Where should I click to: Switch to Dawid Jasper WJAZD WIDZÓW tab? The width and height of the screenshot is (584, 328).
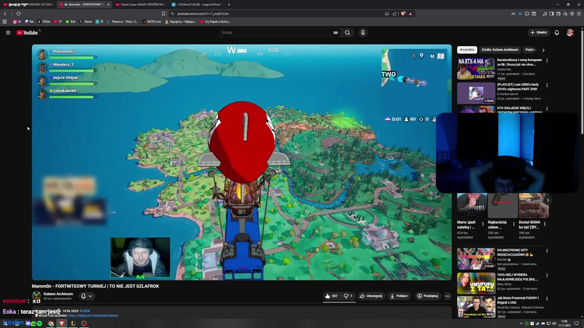click(x=141, y=5)
